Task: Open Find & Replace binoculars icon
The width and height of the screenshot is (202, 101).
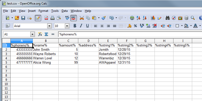Action: pos(168,18)
